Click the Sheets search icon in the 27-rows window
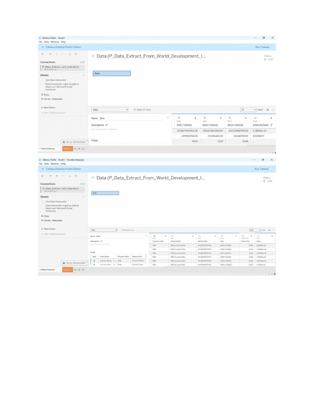Screen dimensions: 314x419 click(83, 75)
